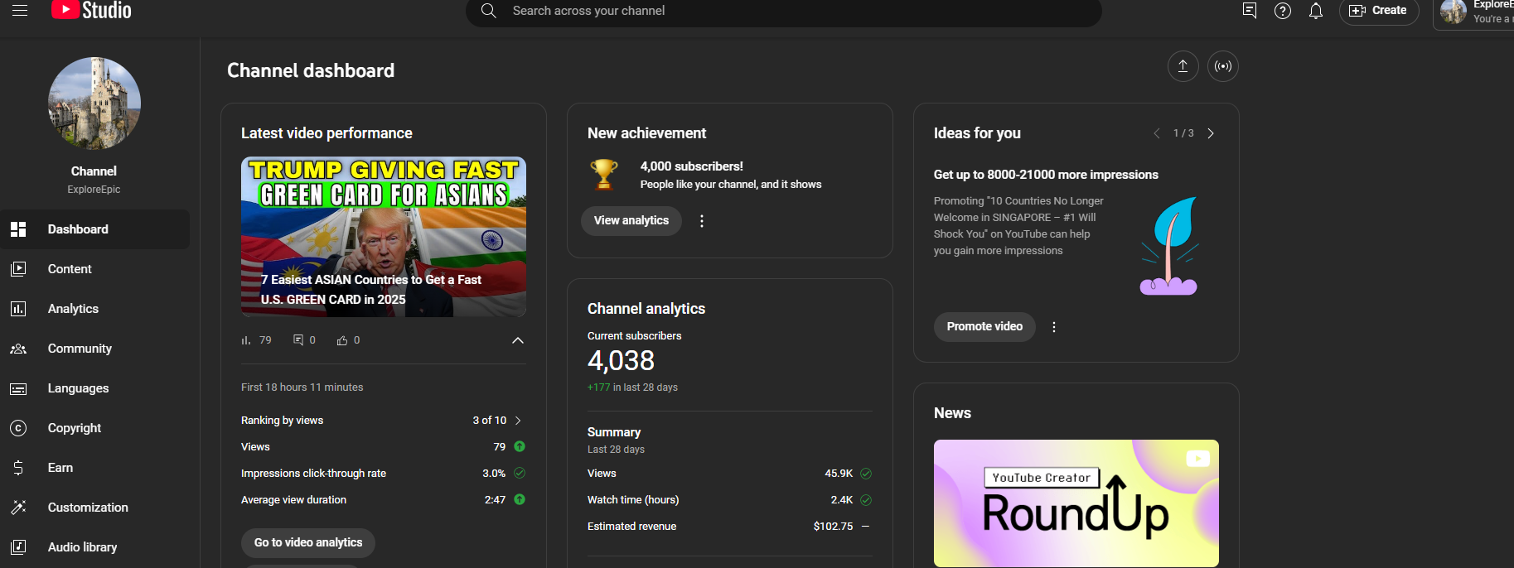Click the Audio library music icon
This screenshot has height=568, width=1514.
18,547
